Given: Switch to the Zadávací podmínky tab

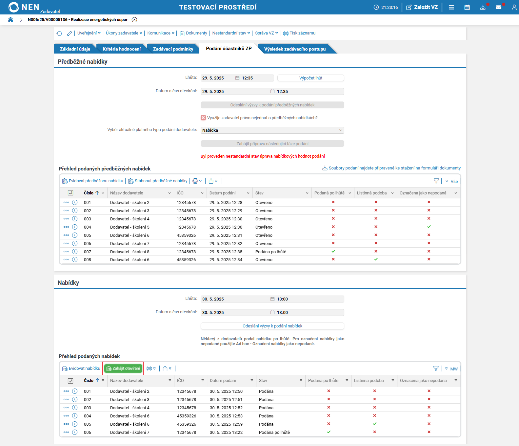Looking at the screenshot, I should [x=173, y=49].
